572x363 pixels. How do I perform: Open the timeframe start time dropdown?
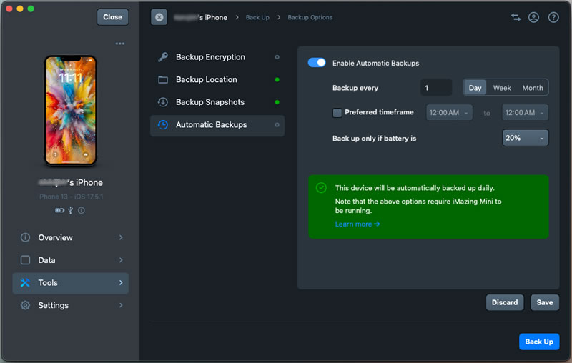(449, 113)
